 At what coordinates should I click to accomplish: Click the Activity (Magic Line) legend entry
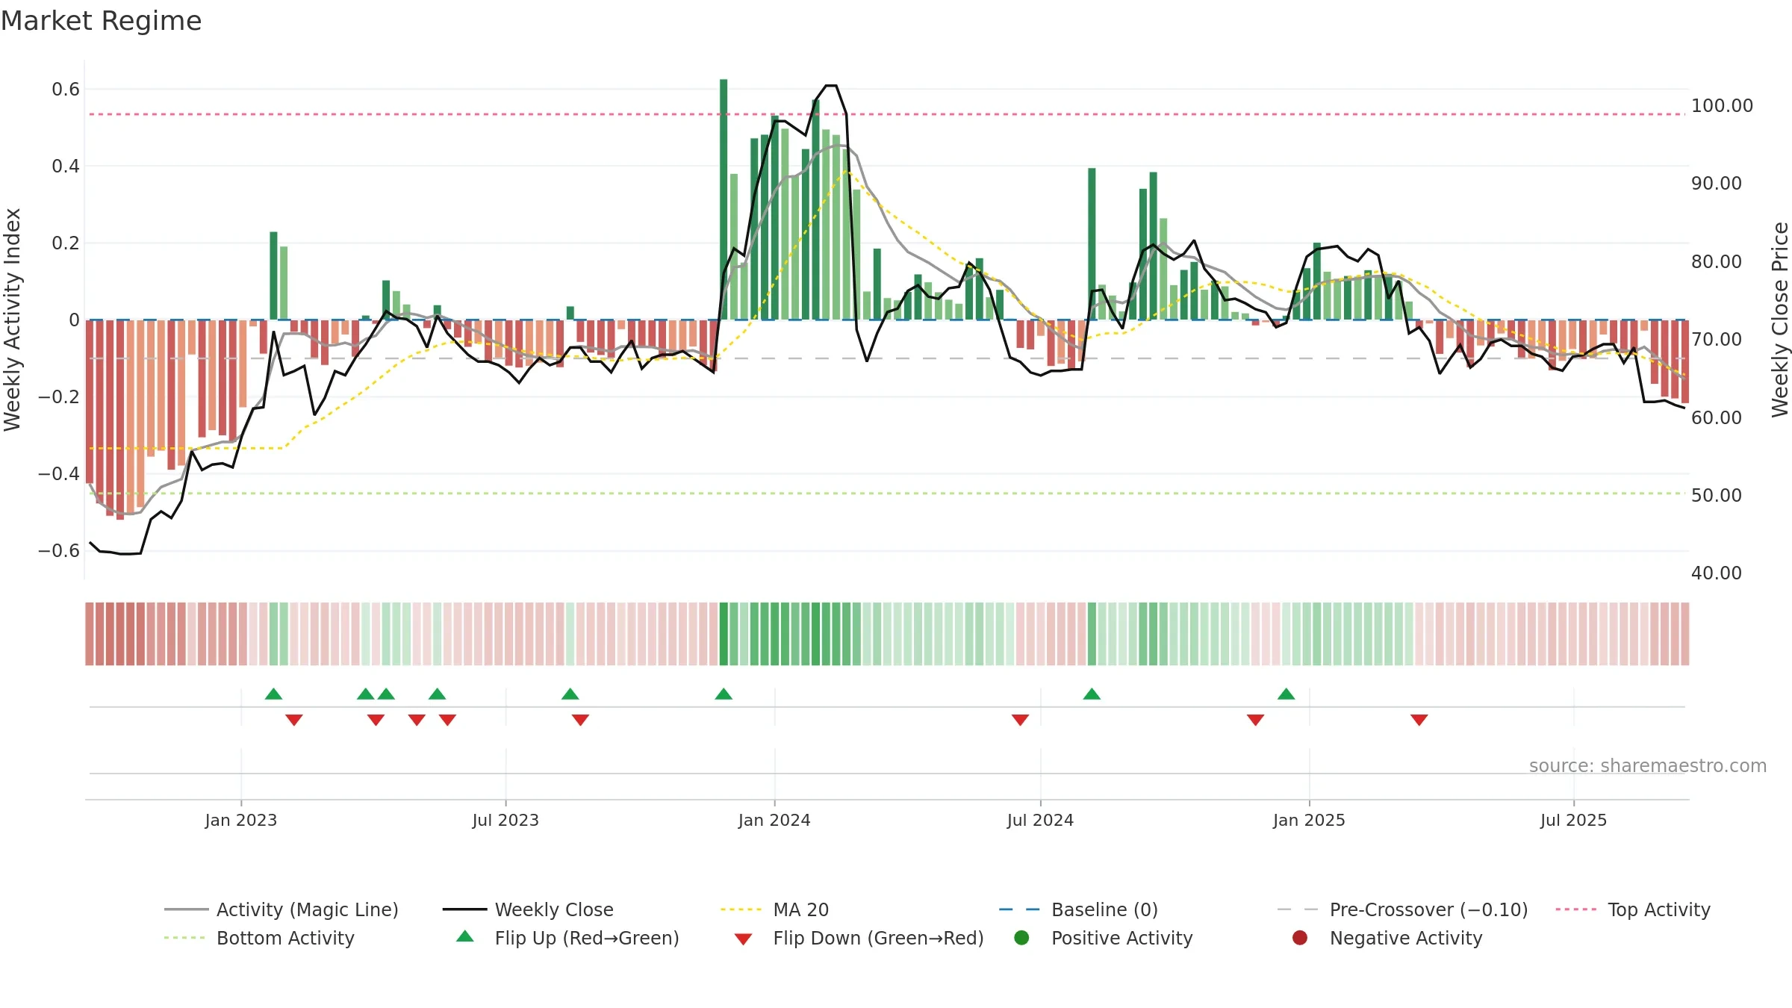(x=281, y=909)
